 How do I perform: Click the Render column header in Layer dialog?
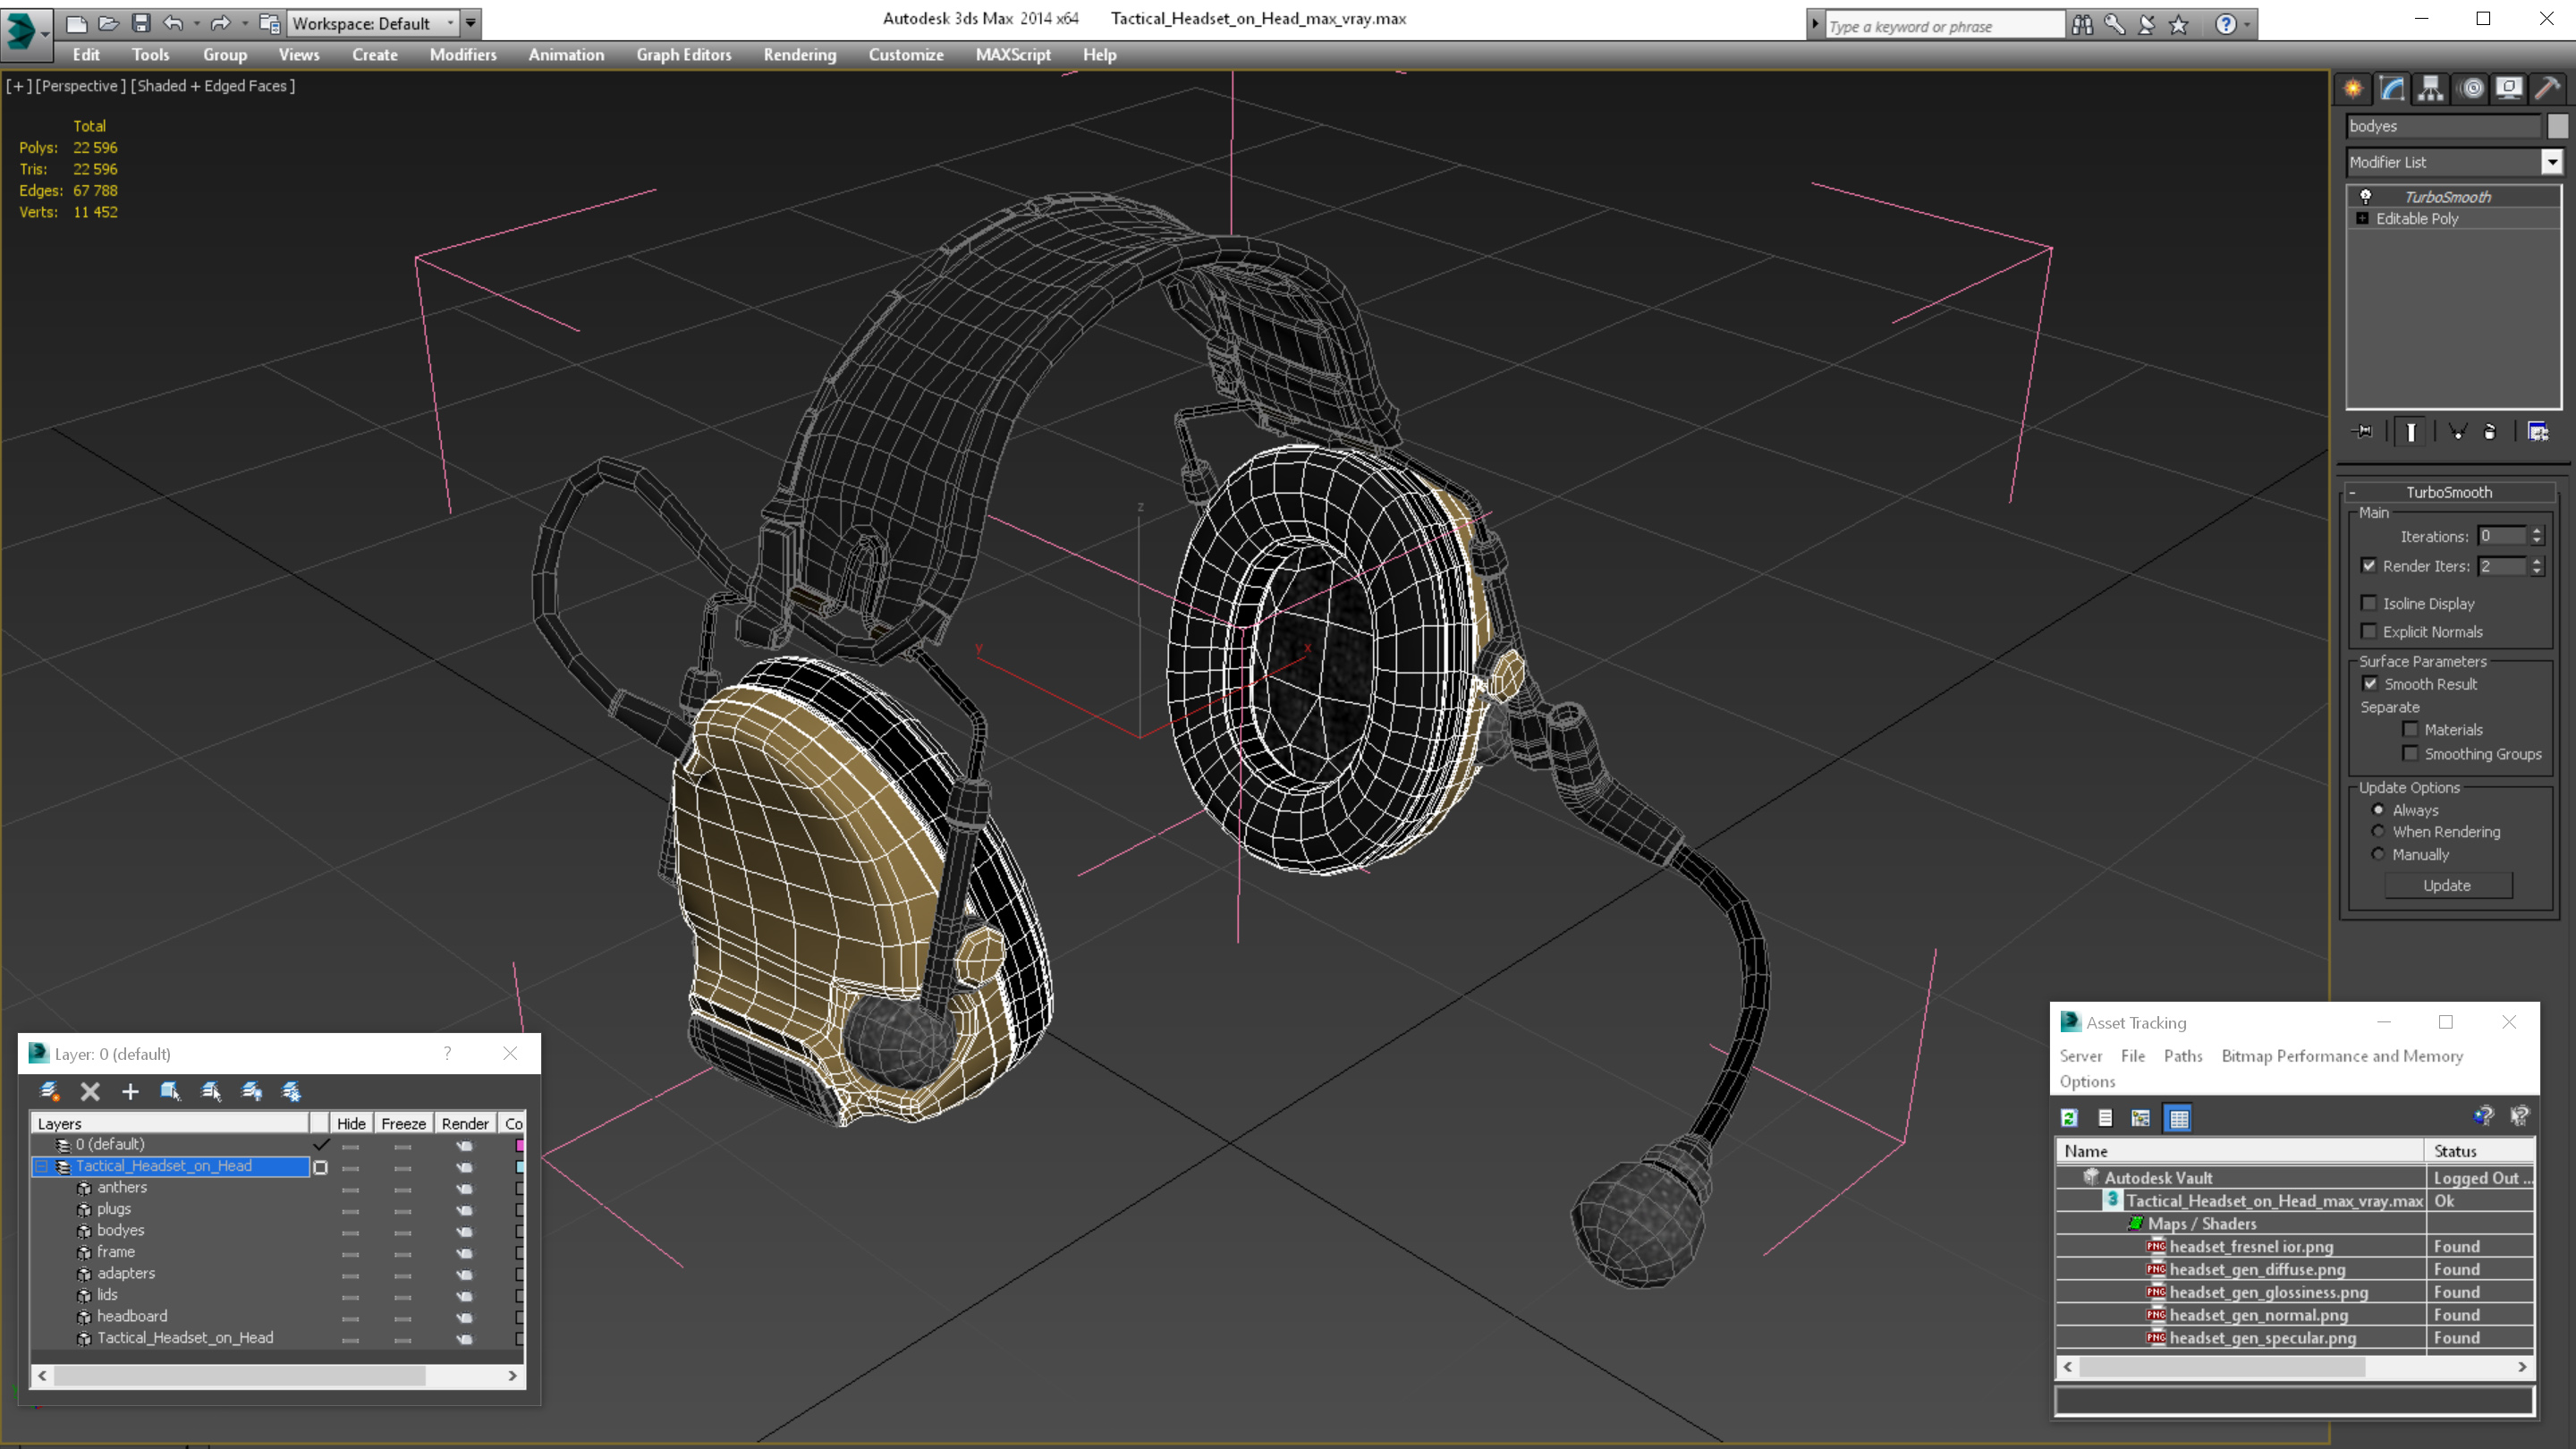click(465, 1123)
